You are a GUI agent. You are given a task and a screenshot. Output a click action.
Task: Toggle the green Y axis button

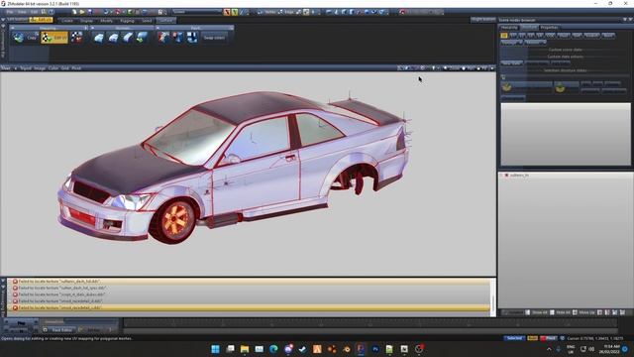[235, 12]
